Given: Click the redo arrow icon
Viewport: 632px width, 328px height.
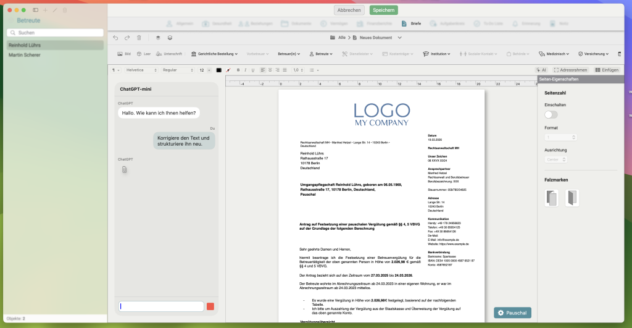Looking at the screenshot, I should 127,38.
